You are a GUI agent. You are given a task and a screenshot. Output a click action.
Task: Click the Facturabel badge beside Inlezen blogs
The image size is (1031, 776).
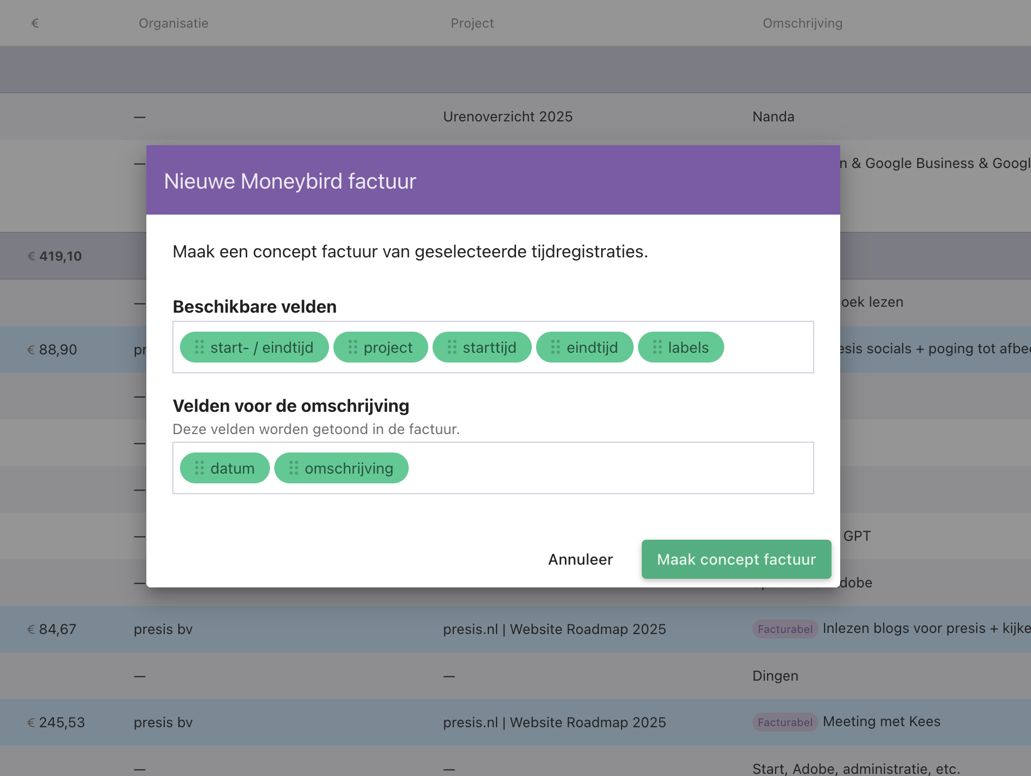[784, 629]
